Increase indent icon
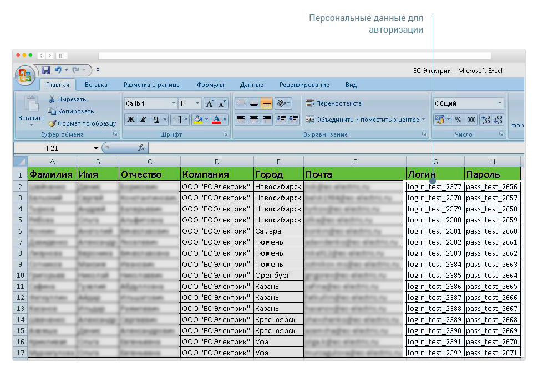This screenshot has width=538, height=368. (294, 119)
